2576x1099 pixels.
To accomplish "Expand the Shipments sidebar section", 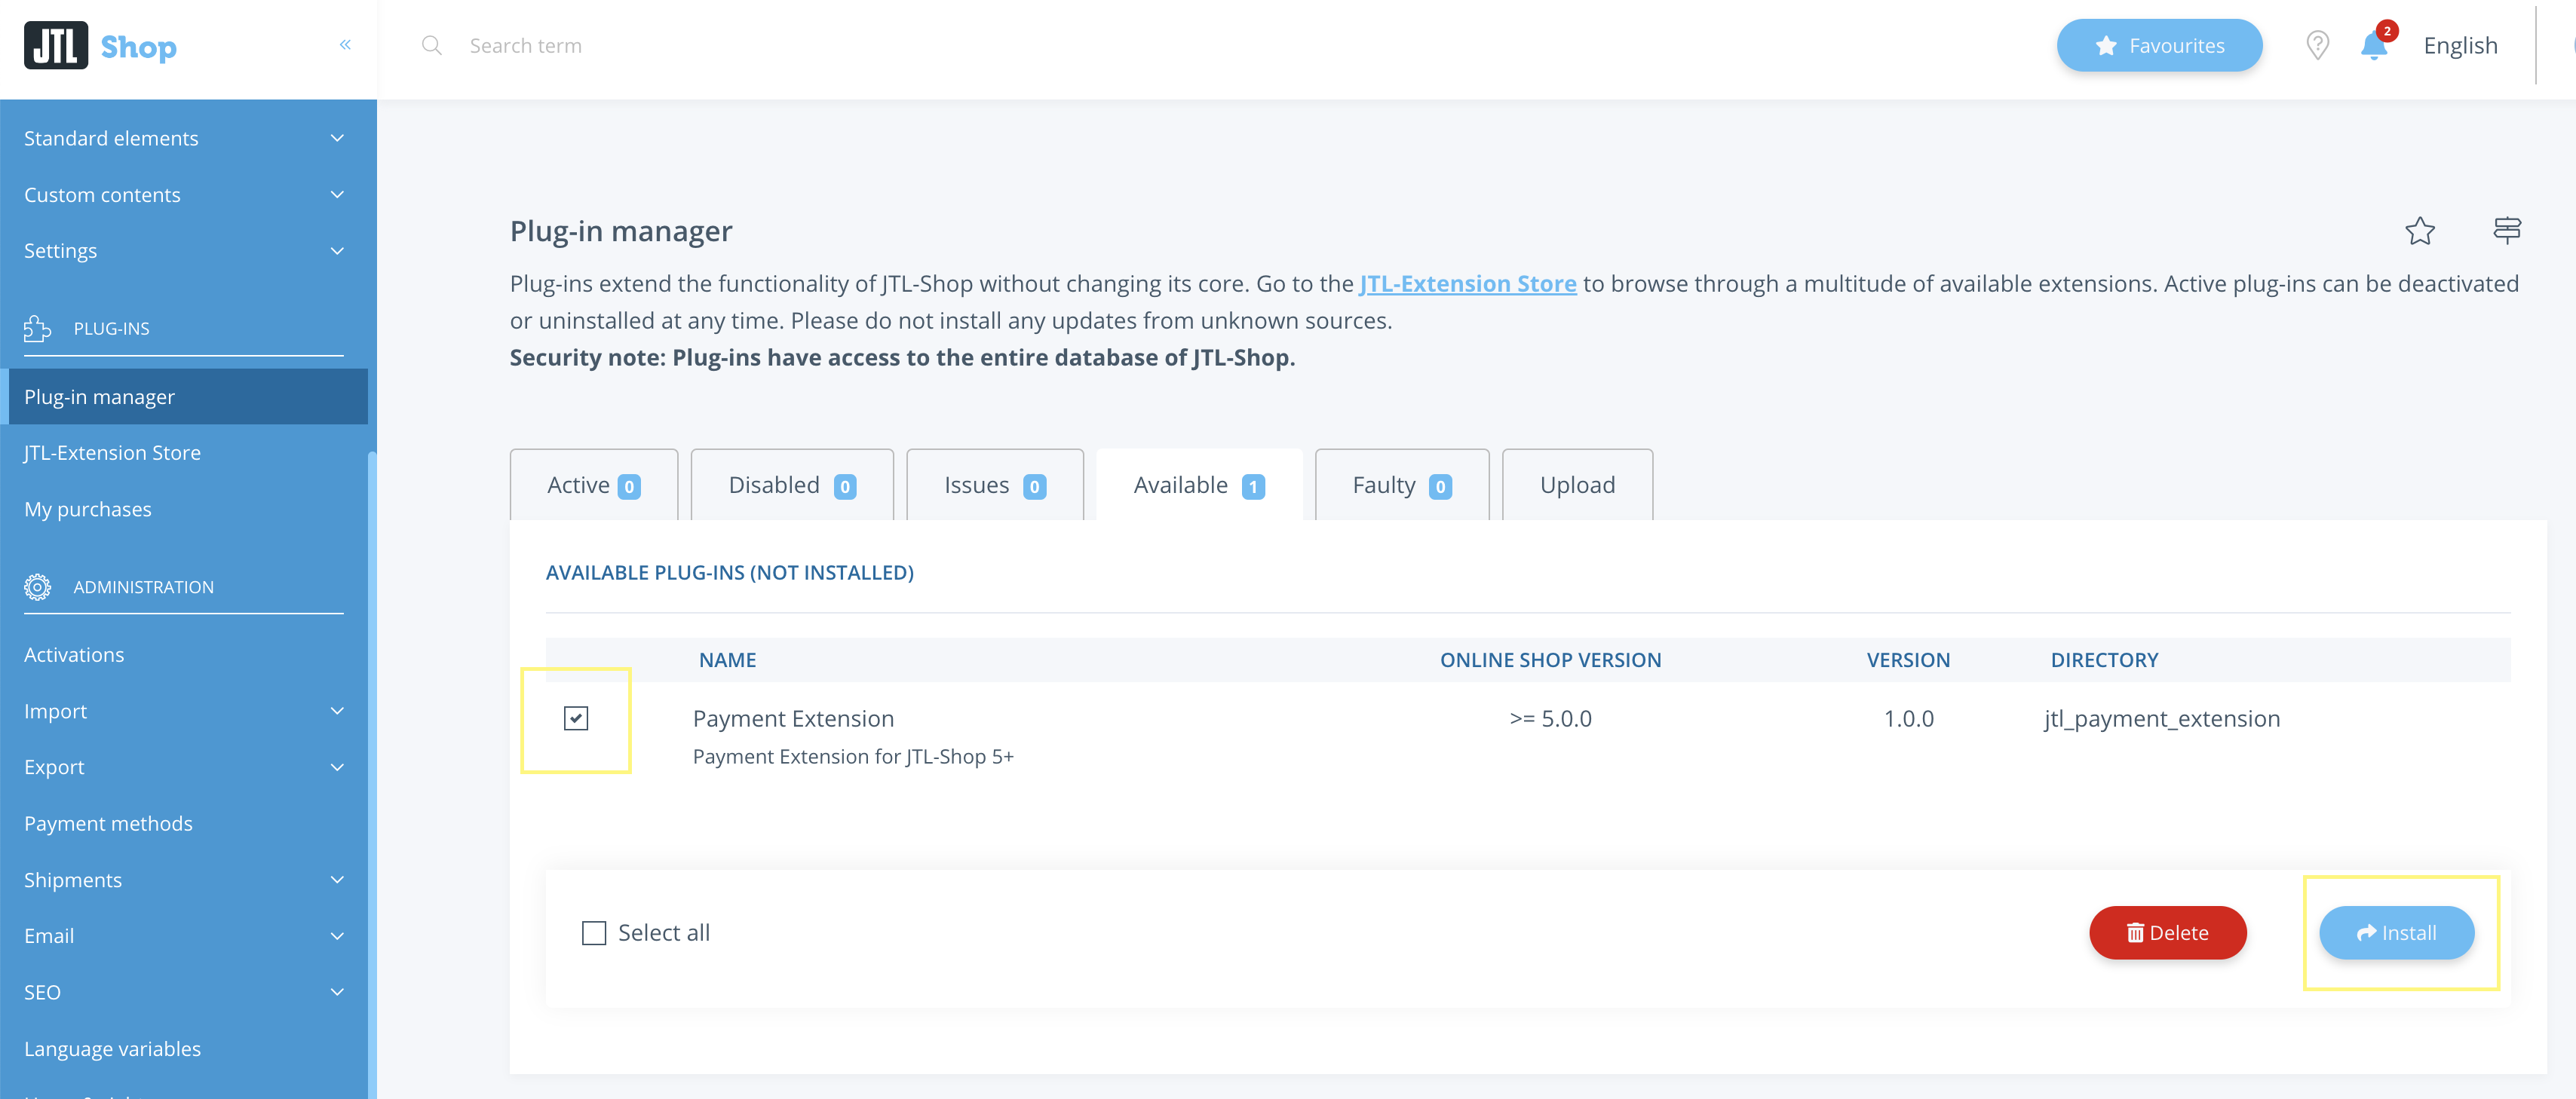I will [185, 880].
